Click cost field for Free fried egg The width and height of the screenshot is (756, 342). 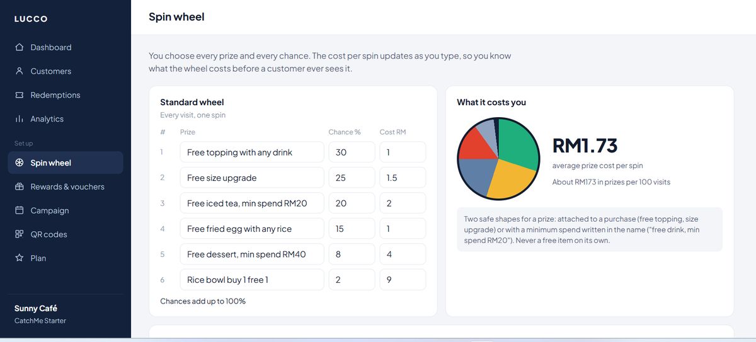403,229
